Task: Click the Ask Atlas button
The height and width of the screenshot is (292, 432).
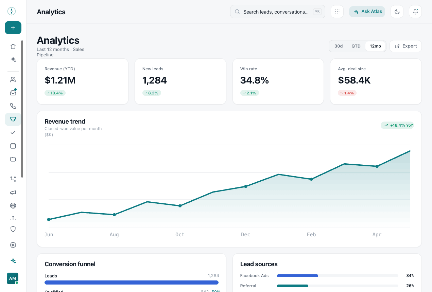Action: (367, 12)
